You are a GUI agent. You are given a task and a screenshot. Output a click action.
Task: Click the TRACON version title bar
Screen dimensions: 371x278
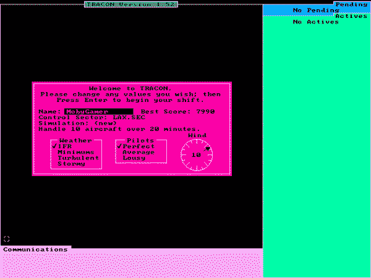click(131, 4)
